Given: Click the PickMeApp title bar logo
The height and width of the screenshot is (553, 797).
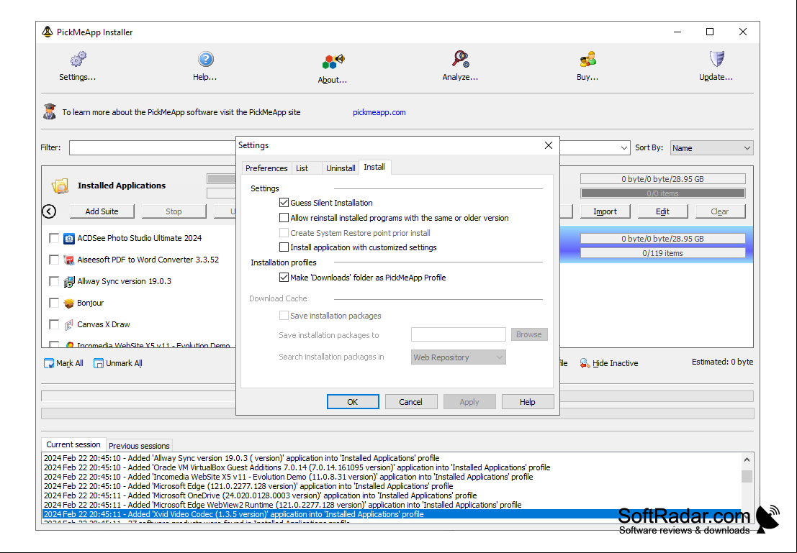Looking at the screenshot, I should [48, 32].
